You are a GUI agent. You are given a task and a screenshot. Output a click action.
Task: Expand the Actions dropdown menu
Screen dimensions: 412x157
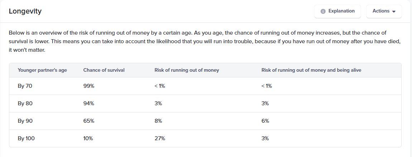coord(384,11)
